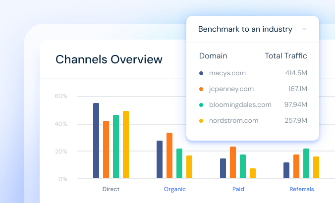The image size is (335, 203).
Task: Click the 257.9M traffic value
Action: tap(296, 120)
